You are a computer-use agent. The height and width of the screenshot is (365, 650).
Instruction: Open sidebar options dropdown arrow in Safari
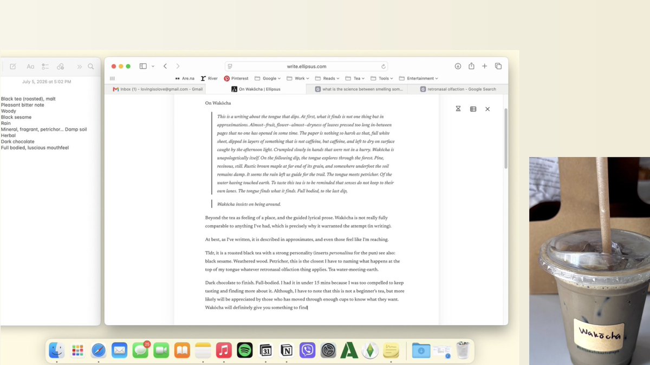pyautogui.click(x=153, y=66)
